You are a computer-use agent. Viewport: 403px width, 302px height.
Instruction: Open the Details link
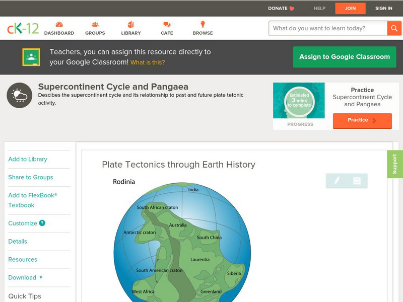pos(18,242)
